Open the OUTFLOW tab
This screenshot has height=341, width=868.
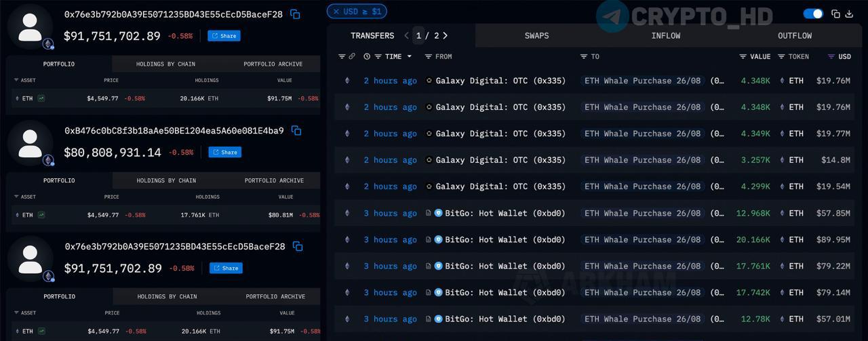795,35
